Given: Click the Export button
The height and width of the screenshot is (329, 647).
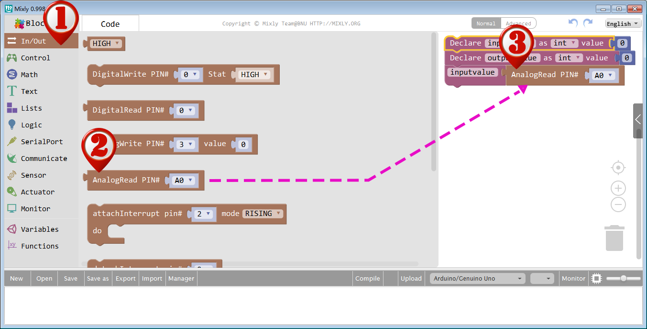Looking at the screenshot, I should [126, 278].
